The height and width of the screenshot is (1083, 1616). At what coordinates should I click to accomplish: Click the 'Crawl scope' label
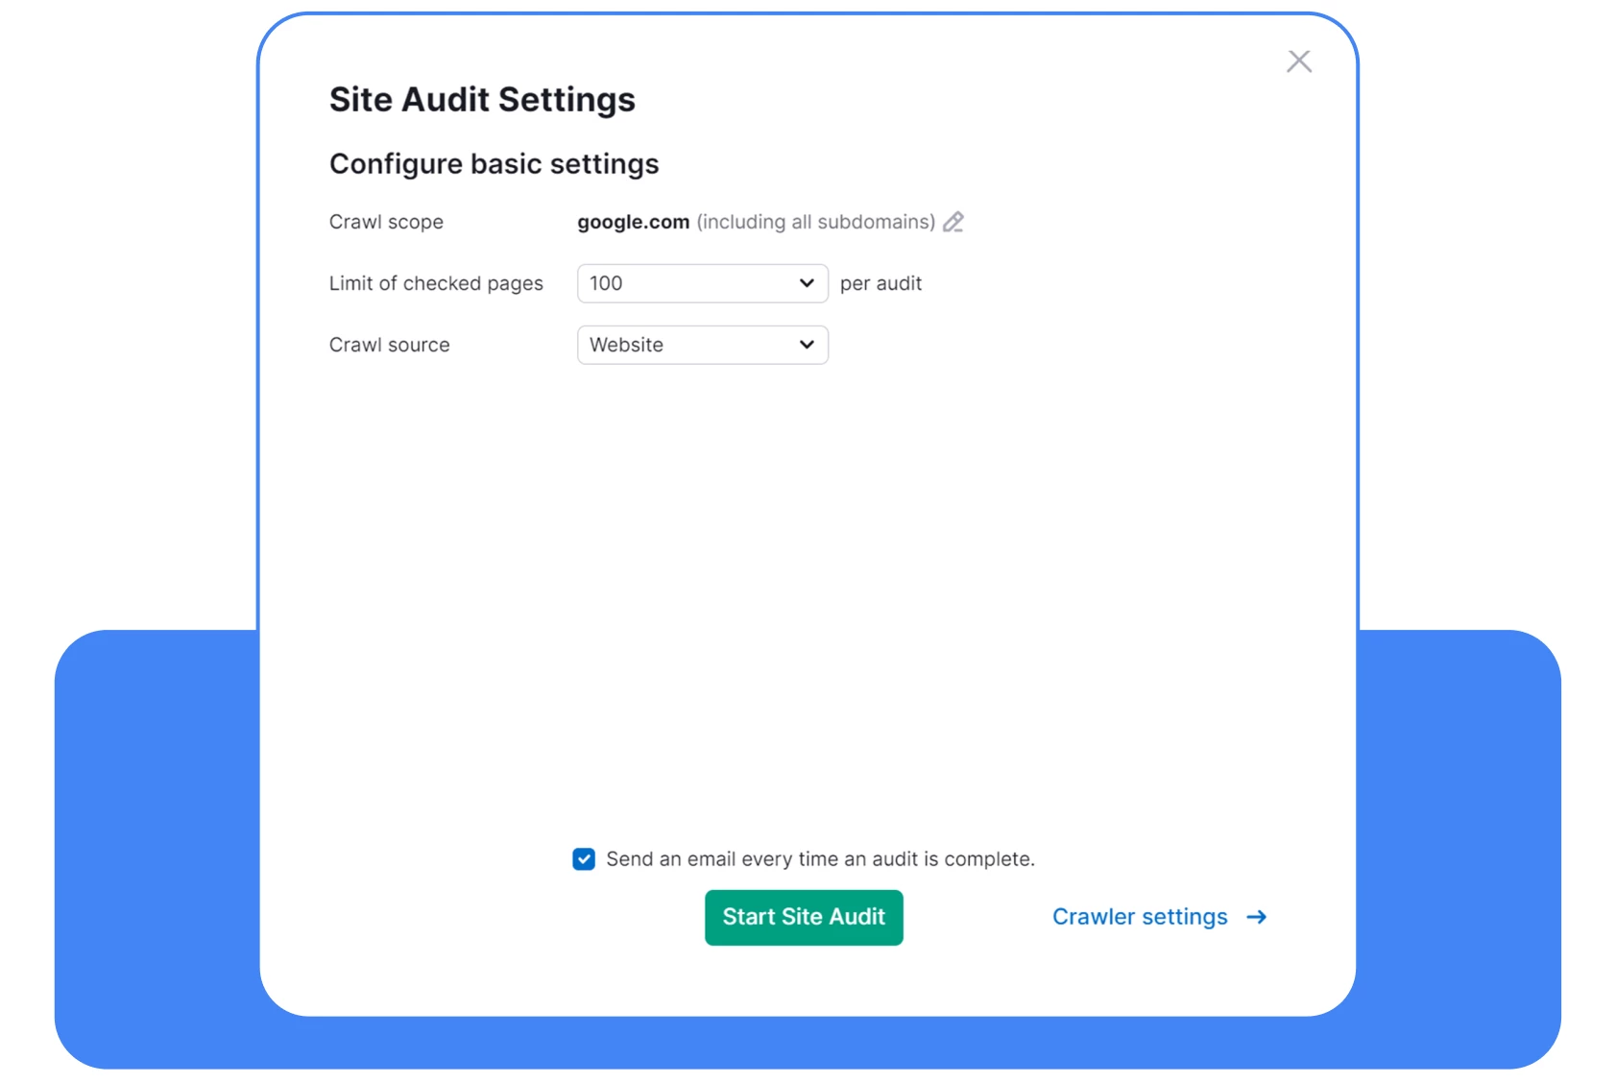point(386,222)
